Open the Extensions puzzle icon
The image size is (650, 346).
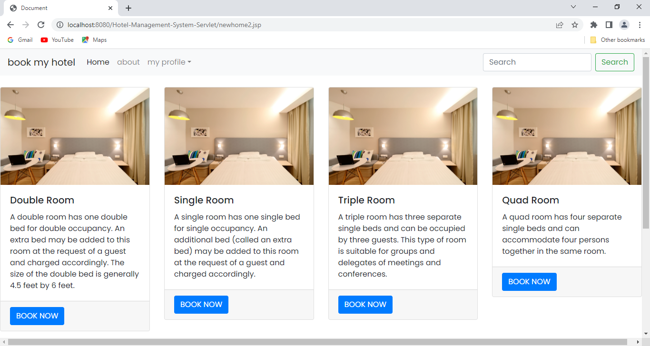pyautogui.click(x=594, y=25)
